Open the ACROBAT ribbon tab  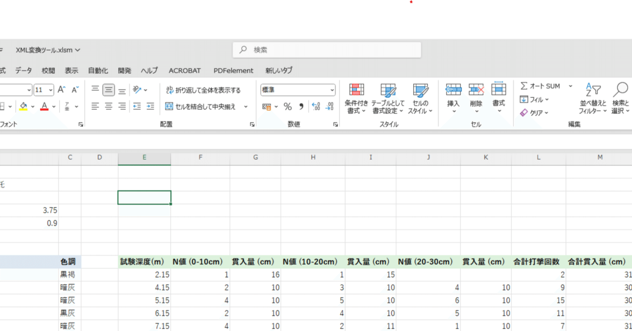(184, 70)
